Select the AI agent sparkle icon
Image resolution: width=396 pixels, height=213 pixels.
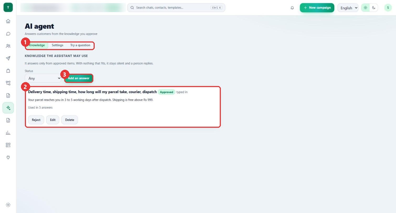point(8,108)
